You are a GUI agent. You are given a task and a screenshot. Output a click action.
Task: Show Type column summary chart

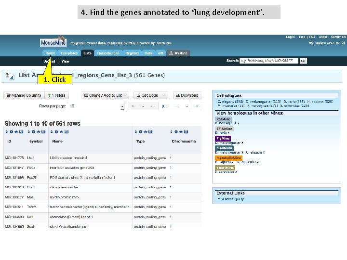[150, 132]
